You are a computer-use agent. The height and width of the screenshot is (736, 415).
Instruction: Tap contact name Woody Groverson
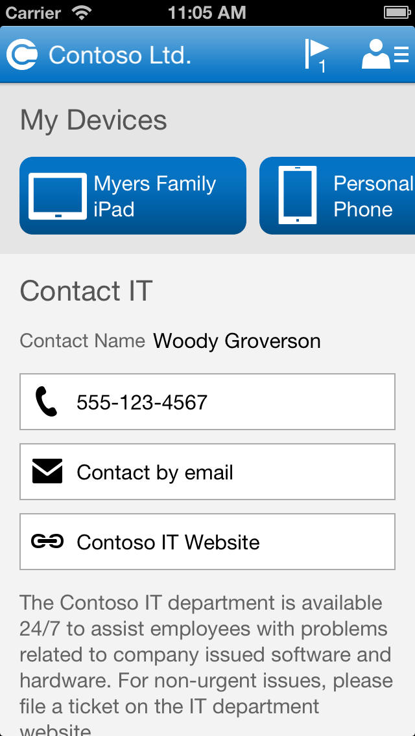[x=237, y=341]
